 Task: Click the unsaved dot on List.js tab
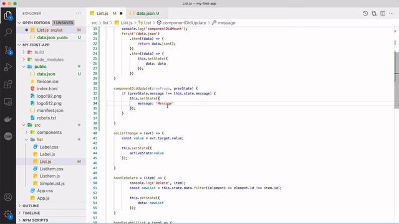(121, 14)
